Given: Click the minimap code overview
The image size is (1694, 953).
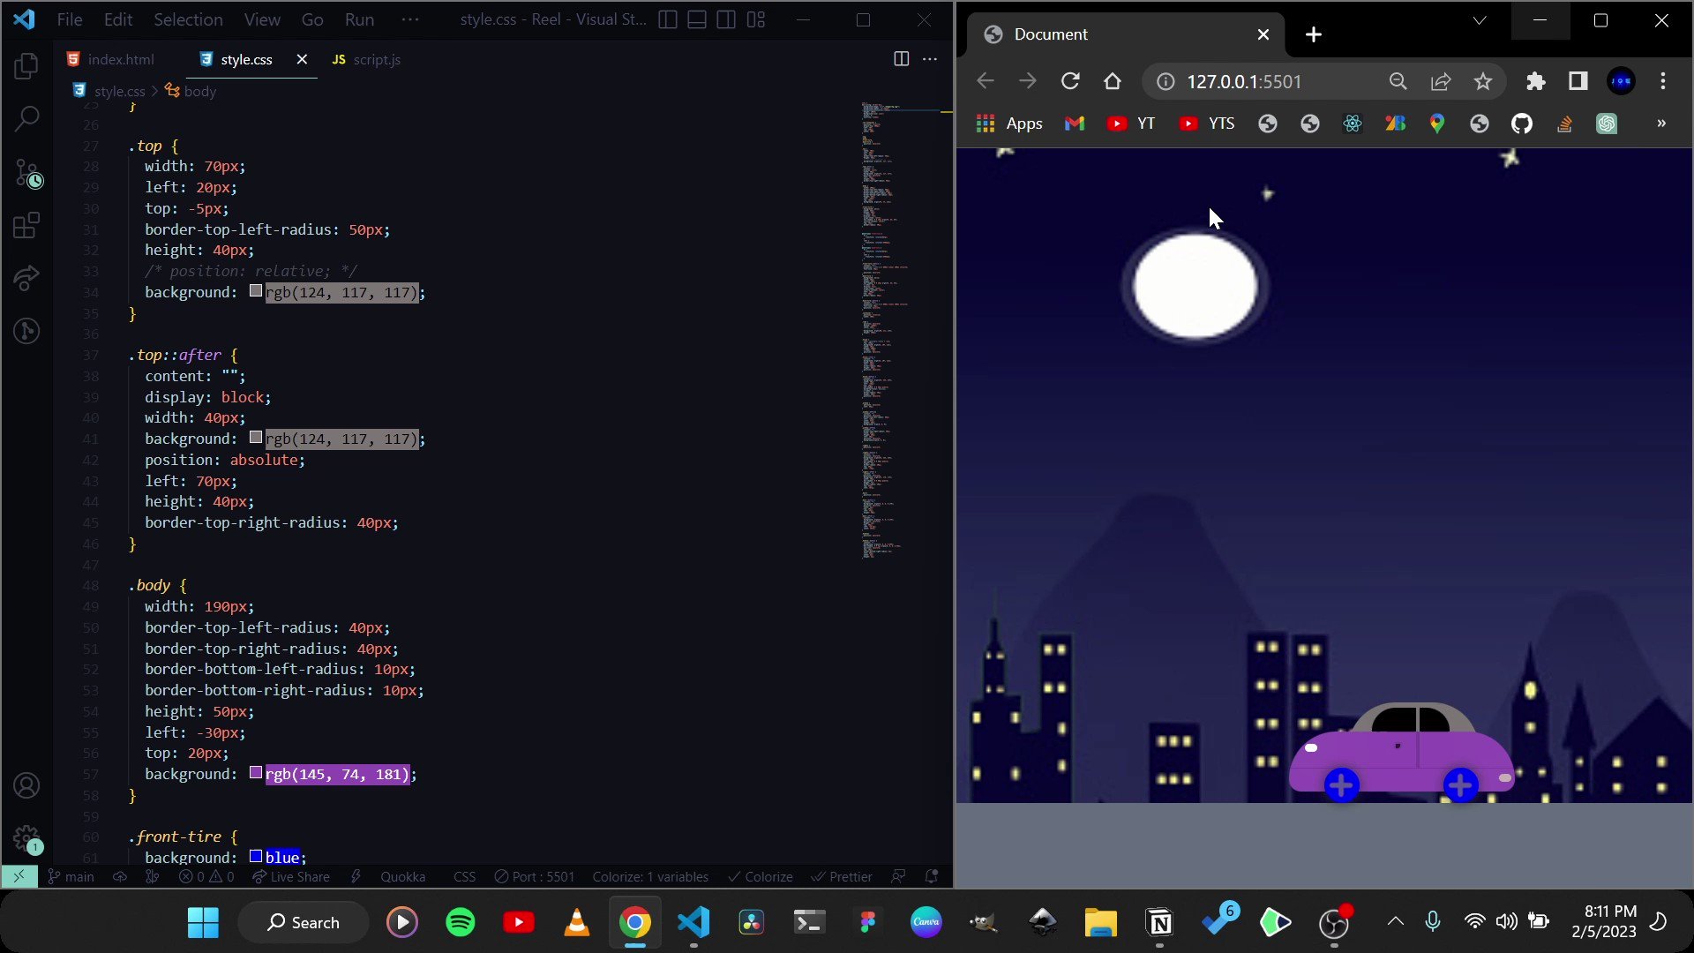Looking at the screenshot, I should point(900,331).
